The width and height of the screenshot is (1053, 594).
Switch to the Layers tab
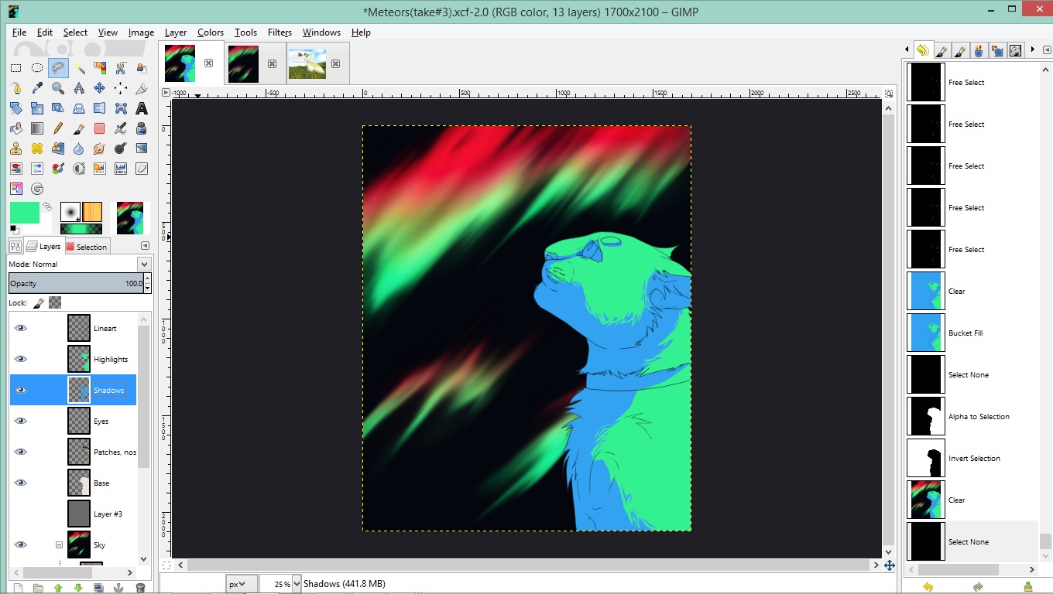point(43,246)
